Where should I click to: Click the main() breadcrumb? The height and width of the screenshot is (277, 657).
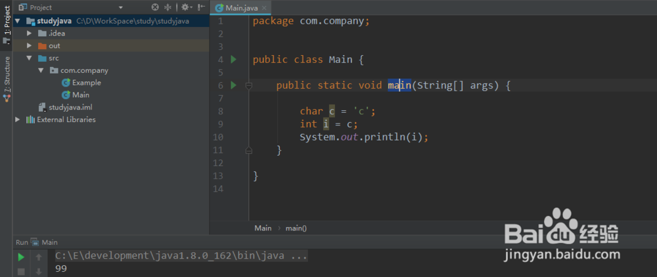(x=296, y=228)
